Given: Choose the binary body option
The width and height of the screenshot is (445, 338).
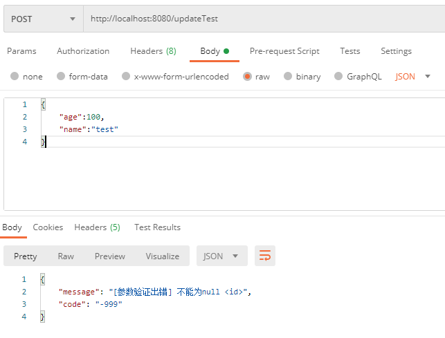Looking at the screenshot, I should pyautogui.click(x=288, y=77).
